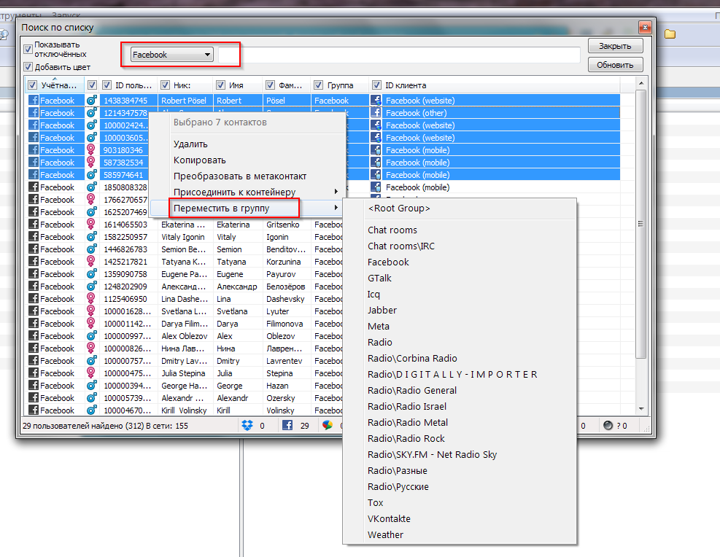Click the female gender icon for Svetlana Lyuter
Image resolution: width=720 pixels, height=557 pixels.
click(x=91, y=311)
